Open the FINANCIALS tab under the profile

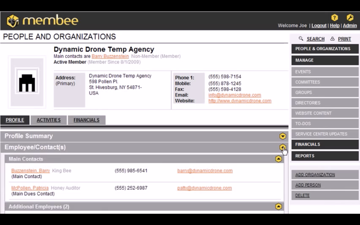[87, 120]
